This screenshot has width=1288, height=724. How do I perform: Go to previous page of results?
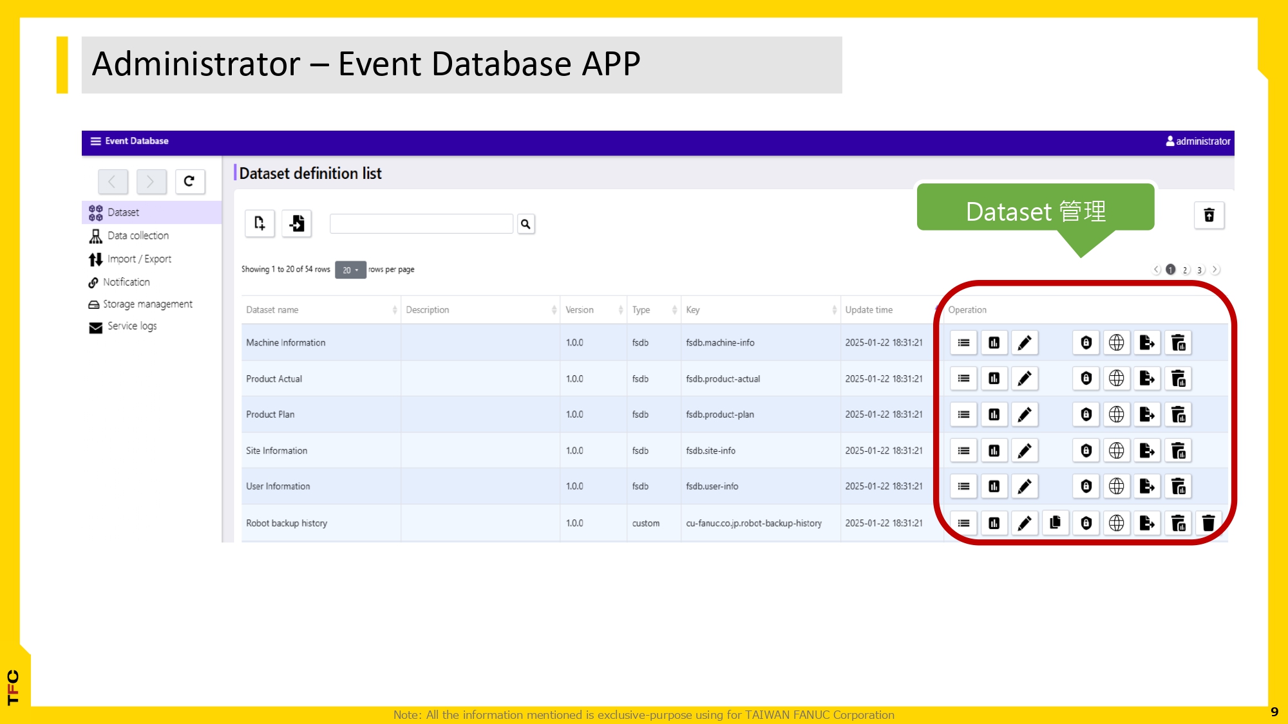[x=1157, y=270]
